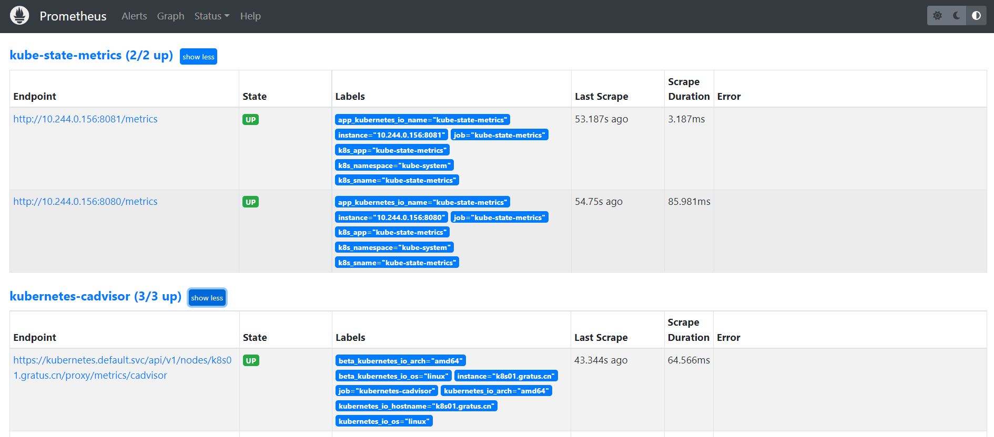Click State header in kubernetes-cadvisor table

pyautogui.click(x=255, y=338)
